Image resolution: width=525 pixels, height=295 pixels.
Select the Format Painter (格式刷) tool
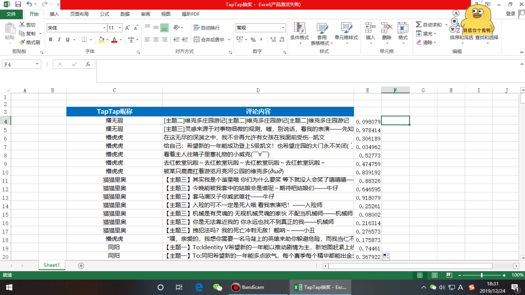[x=30, y=42]
